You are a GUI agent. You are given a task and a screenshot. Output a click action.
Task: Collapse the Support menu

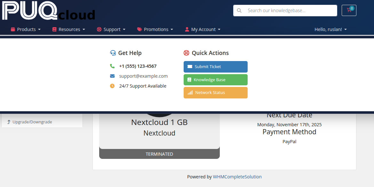click(x=111, y=29)
